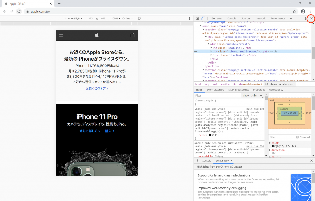Enable the Show all checkbox

[297, 137]
